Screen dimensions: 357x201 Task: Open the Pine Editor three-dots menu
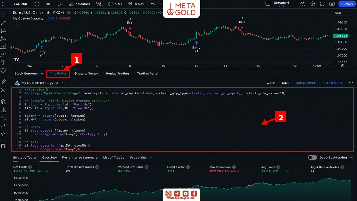(x=351, y=83)
